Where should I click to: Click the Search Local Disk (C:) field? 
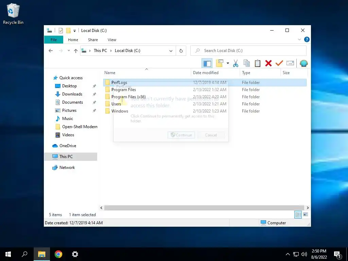coord(248,51)
